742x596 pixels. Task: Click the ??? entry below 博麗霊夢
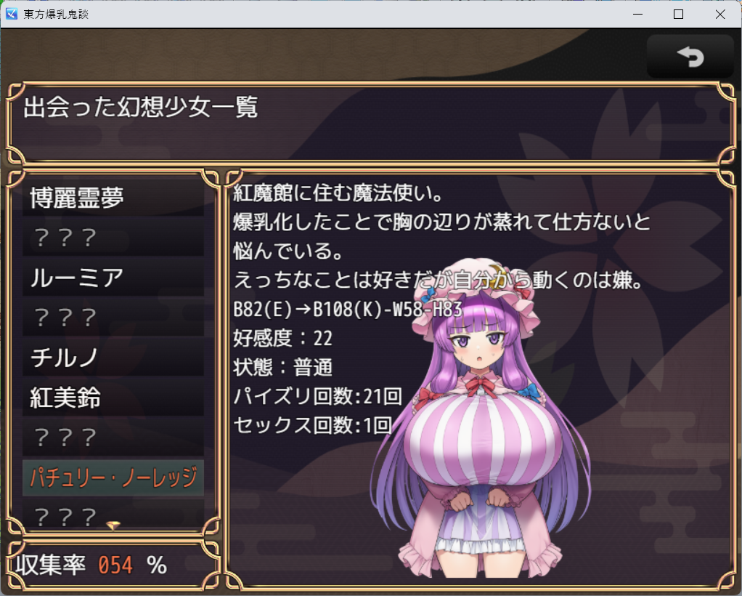click(113, 238)
